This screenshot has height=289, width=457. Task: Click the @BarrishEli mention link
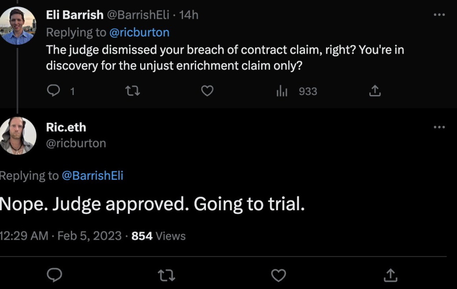92,176
